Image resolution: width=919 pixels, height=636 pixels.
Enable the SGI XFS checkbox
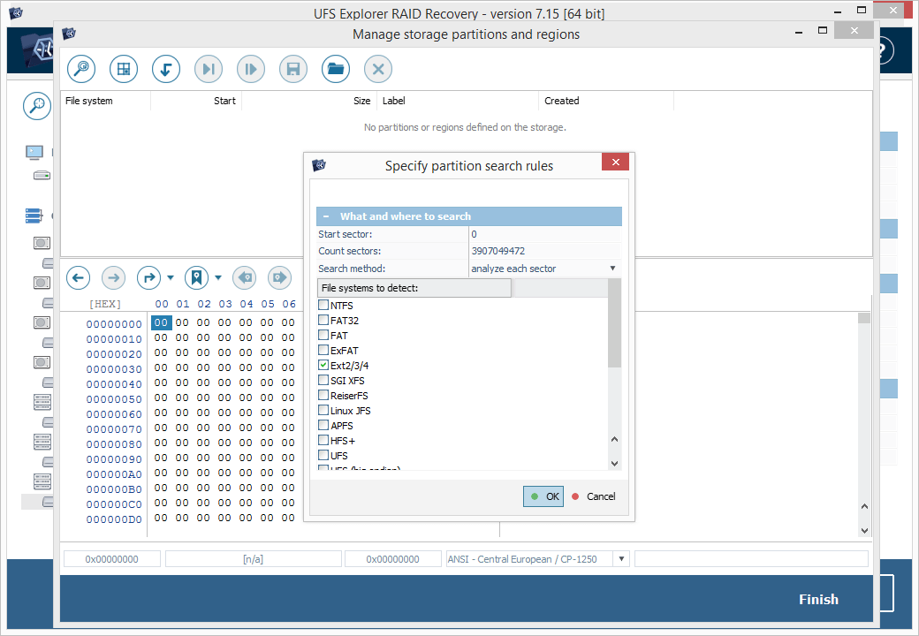click(x=323, y=380)
